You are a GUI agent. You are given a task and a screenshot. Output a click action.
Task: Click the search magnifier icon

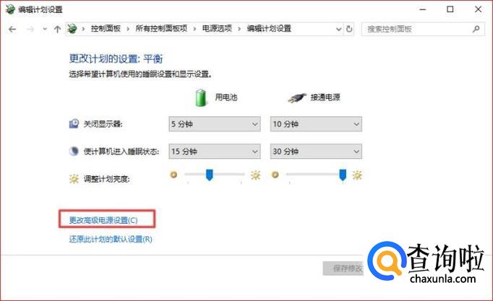pos(476,29)
